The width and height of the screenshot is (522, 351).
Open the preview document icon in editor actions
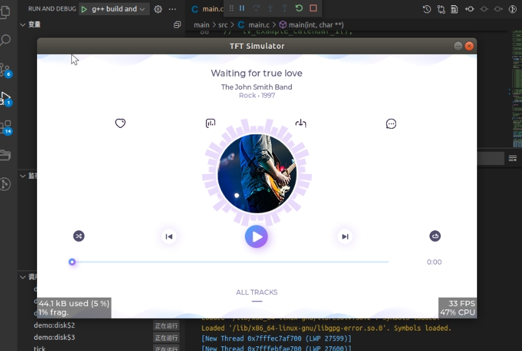[x=455, y=9]
